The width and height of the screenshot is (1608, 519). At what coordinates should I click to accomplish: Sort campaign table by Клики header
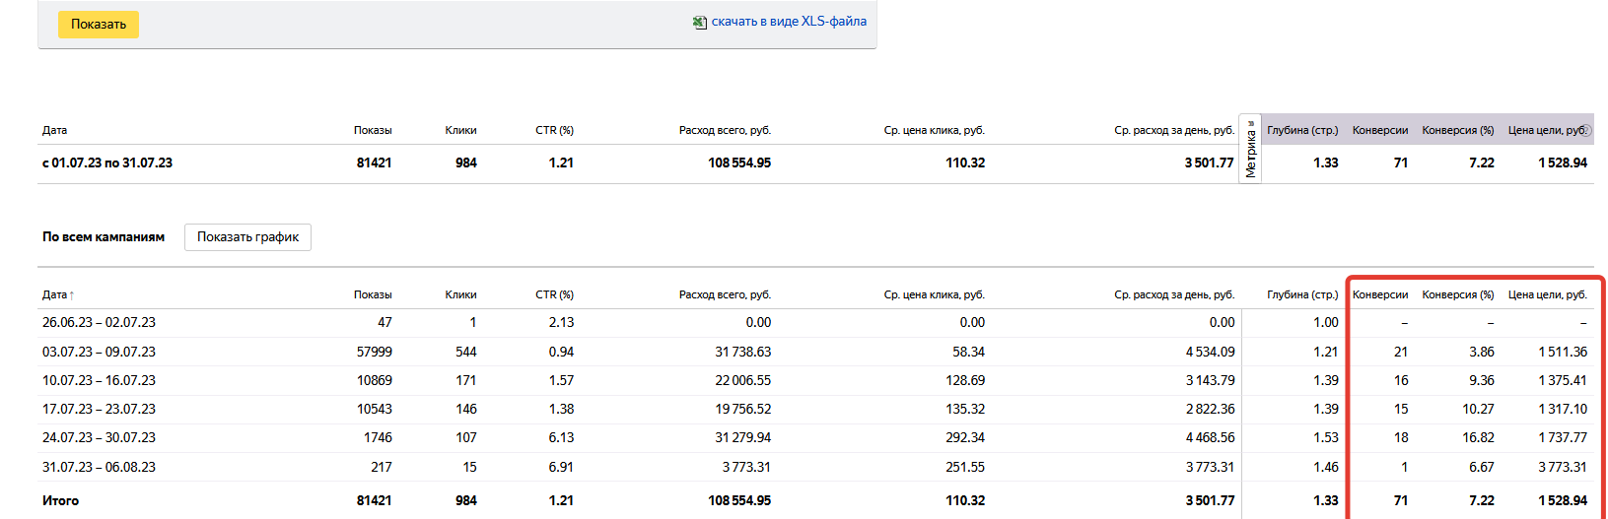(460, 294)
